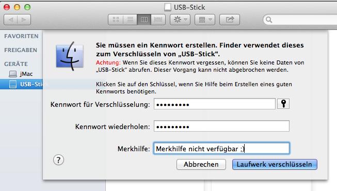Select the column view button
The width and height of the screenshot is (337, 191).
[x=144, y=20]
